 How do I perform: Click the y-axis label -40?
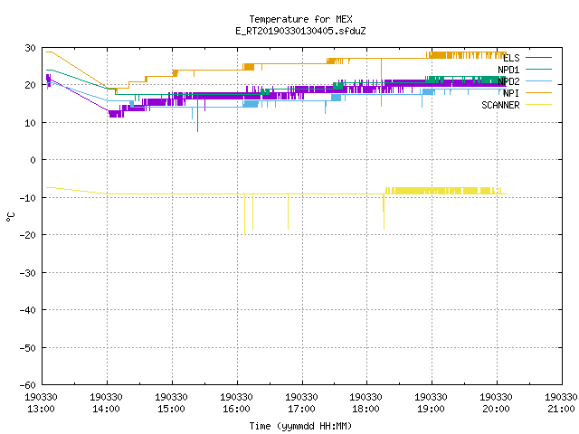point(28,310)
